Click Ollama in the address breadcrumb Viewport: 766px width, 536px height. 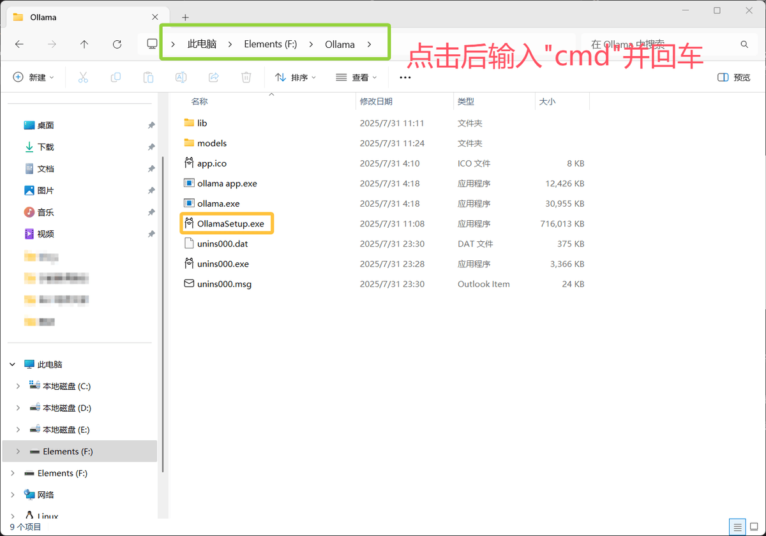[x=340, y=44]
